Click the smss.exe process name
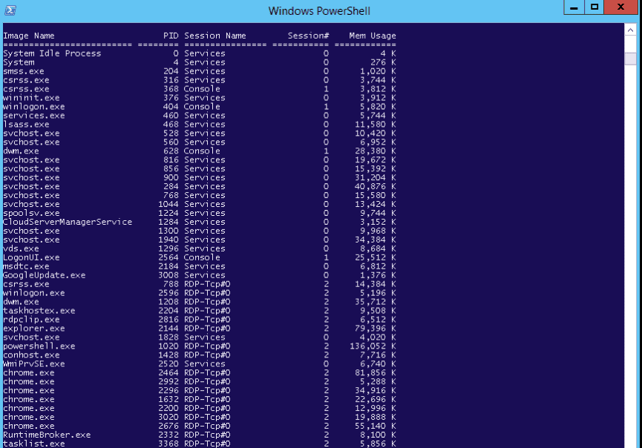 point(23,71)
